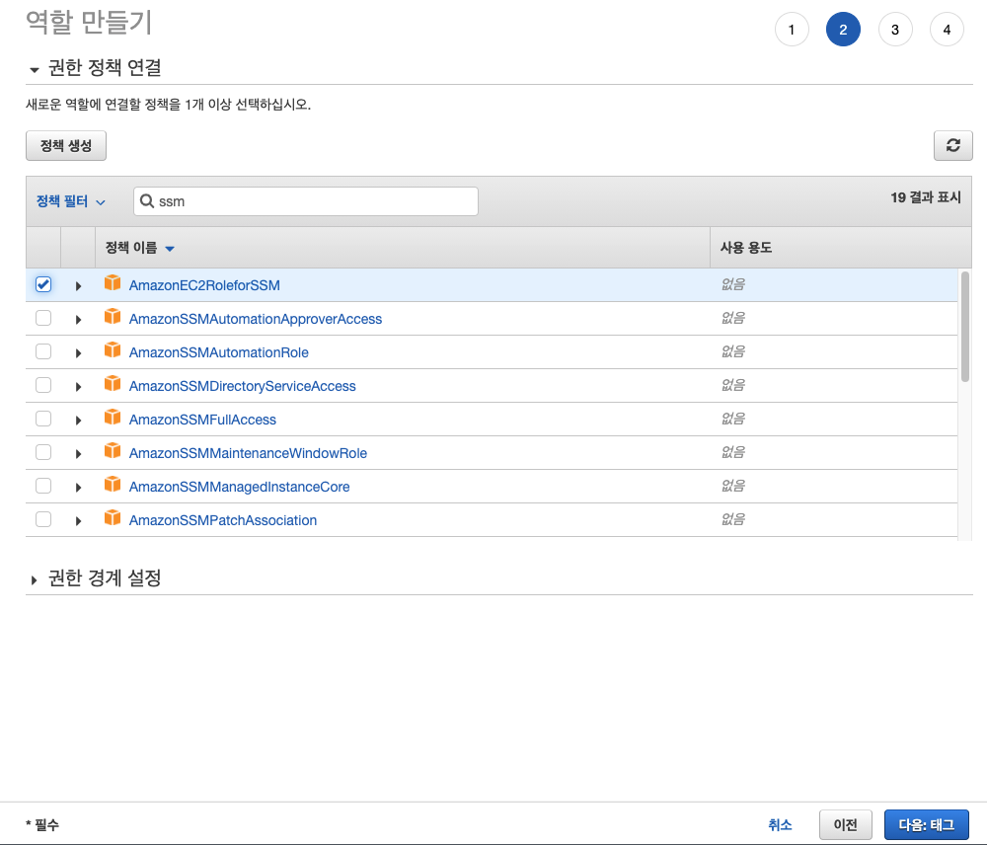The height and width of the screenshot is (845, 987).
Task: Click the policy icon beside AmazonSSMPatchAssociation
Action: (x=113, y=518)
